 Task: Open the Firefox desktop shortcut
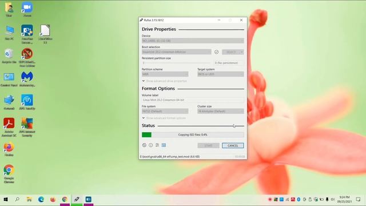click(9, 149)
